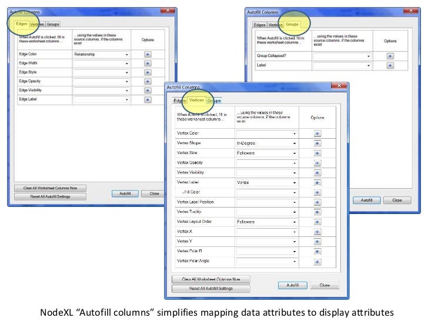Open options arrow for Vertex Polar R row
The height and width of the screenshot is (321, 428).
(x=317, y=252)
